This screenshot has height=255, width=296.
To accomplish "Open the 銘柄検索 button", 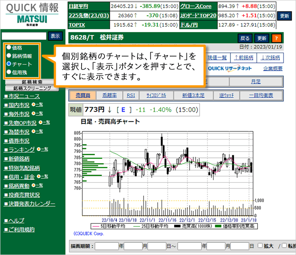I will [x=32, y=82].
